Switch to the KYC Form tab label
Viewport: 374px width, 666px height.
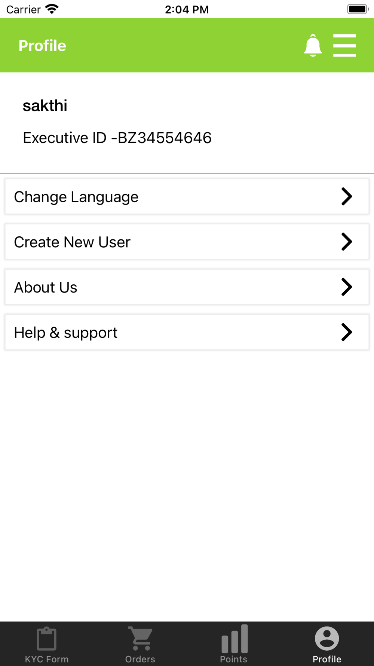(47, 659)
